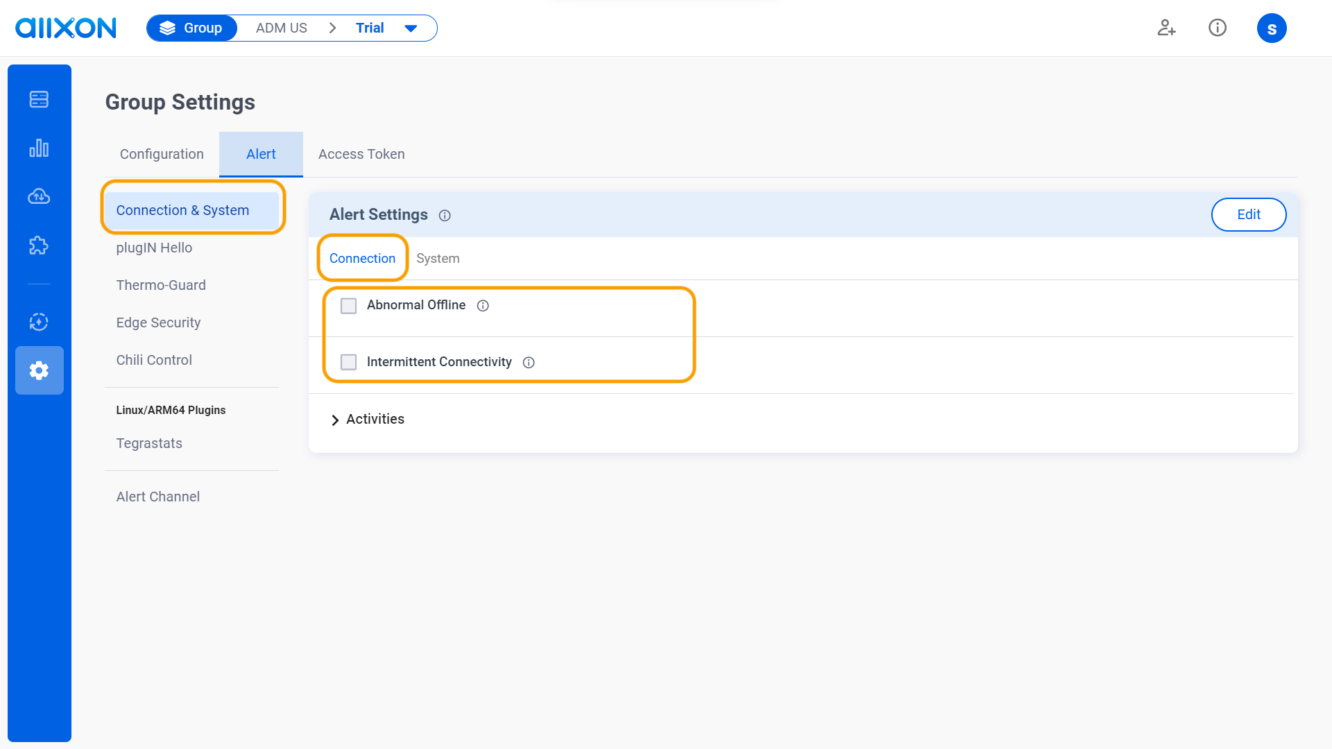Enable the Intermittent Connectivity alert checkbox
Screen dimensions: 1332x749
pos(348,362)
